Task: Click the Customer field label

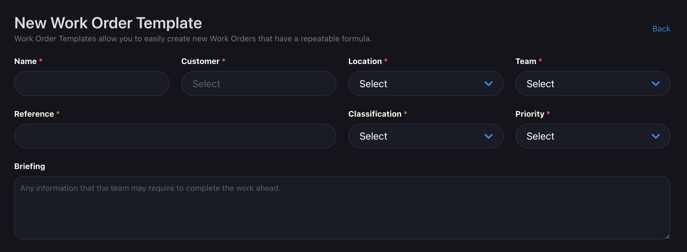Action: [x=200, y=61]
